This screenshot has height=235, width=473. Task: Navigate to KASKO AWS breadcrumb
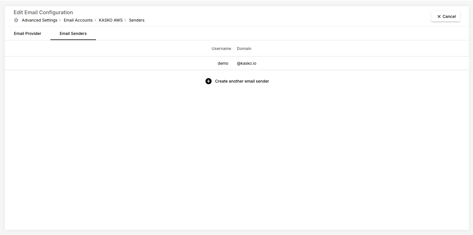pos(110,20)
